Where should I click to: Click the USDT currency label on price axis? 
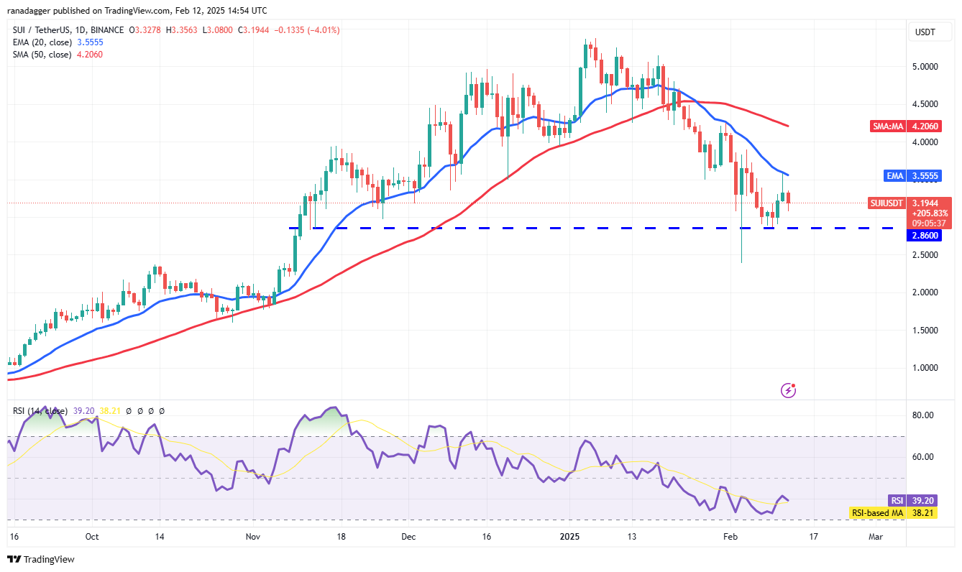click(x=930, y=32)
